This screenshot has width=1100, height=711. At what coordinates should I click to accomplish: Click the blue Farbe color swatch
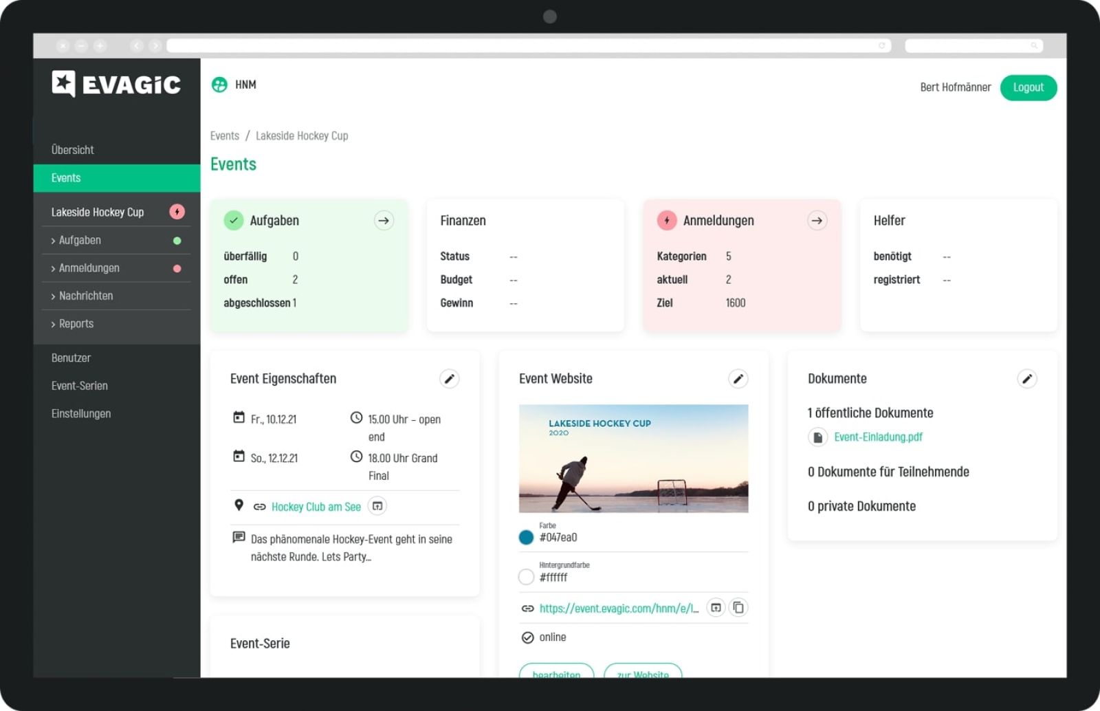coord(525,537)
